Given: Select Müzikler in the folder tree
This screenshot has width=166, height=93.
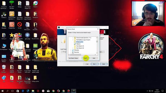Looking at the screenshot, I should point(77,50).
